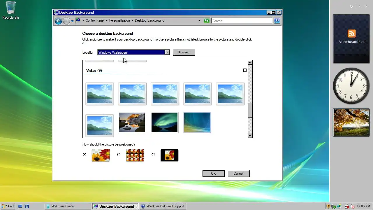
Task: Click View headlines in the feed gadget
Action: coord(351,42)
